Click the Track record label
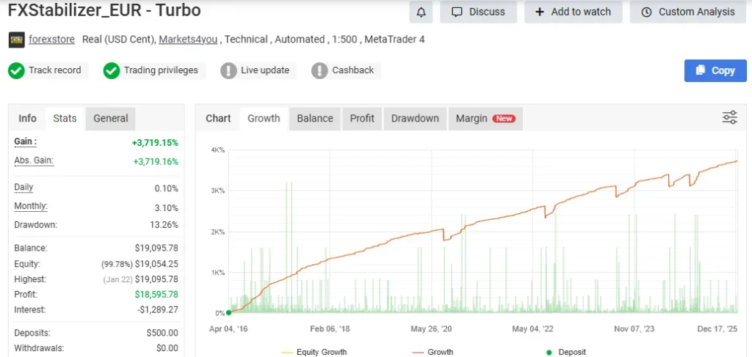This screenshot has width=752, height=357. point(54,70)
